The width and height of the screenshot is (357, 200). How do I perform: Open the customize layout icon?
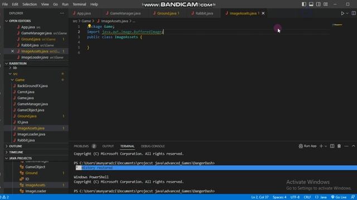326,4
